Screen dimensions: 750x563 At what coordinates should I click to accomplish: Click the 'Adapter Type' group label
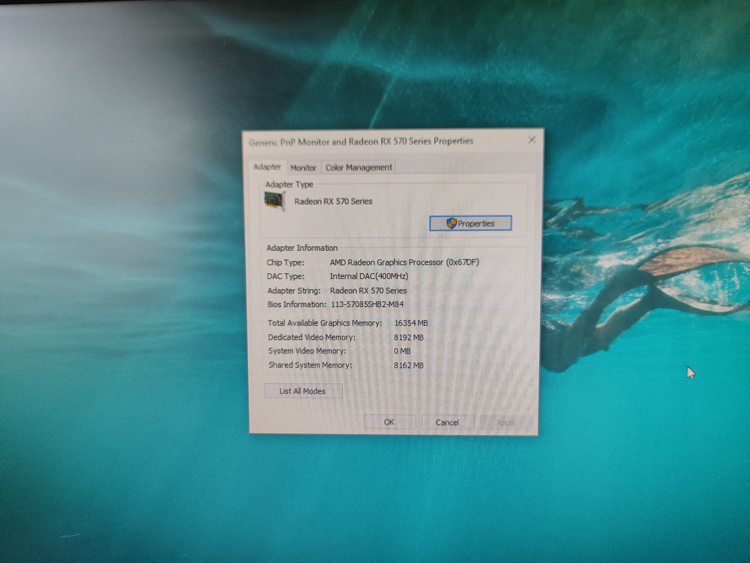point(289,185)
